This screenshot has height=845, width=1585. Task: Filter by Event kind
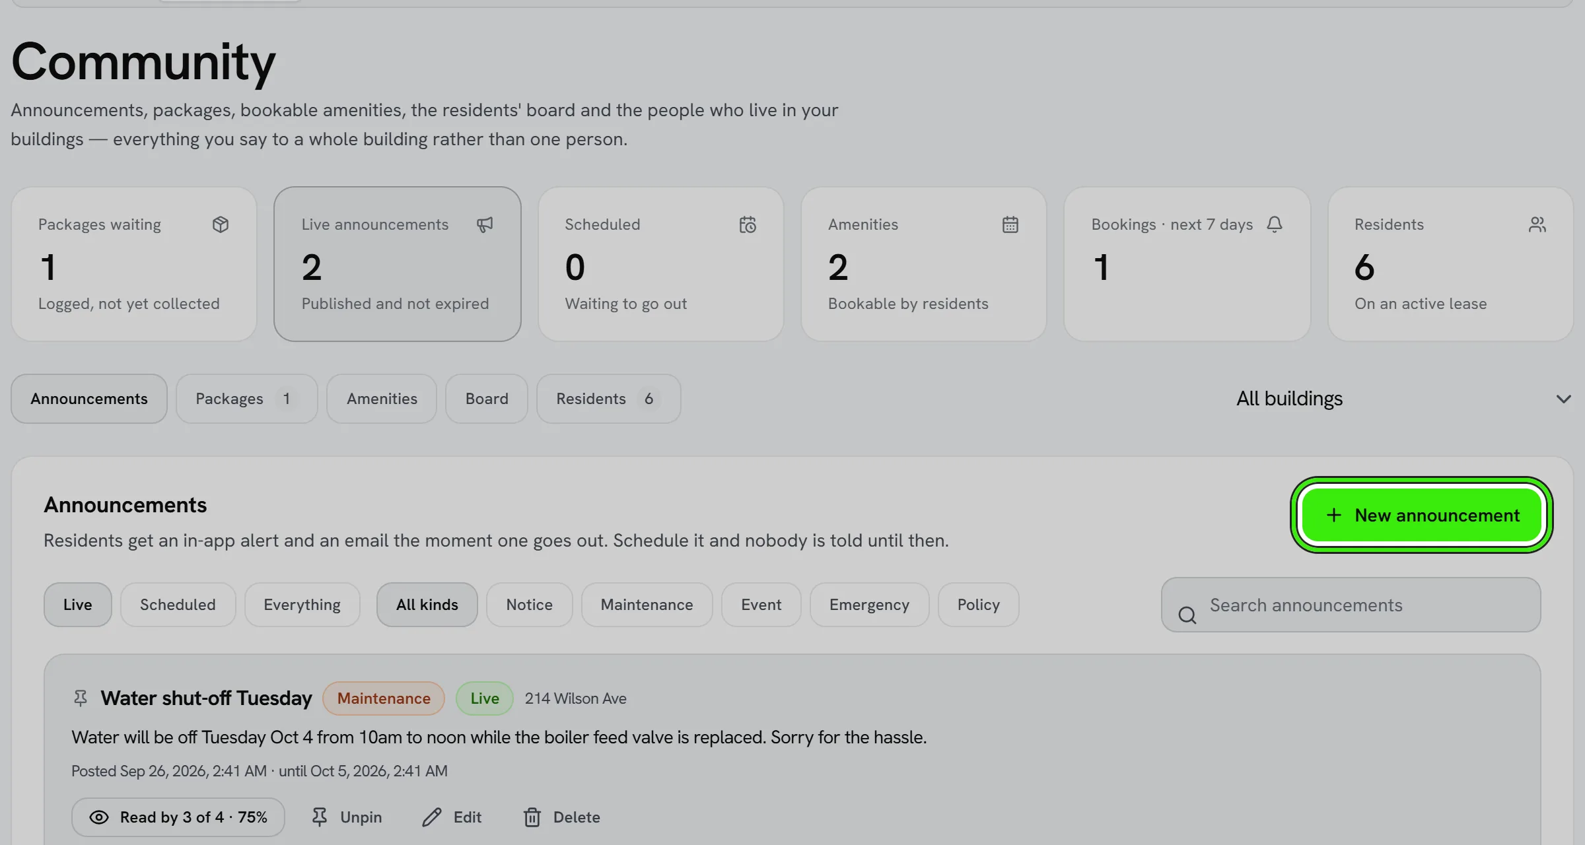coord(761,605)
